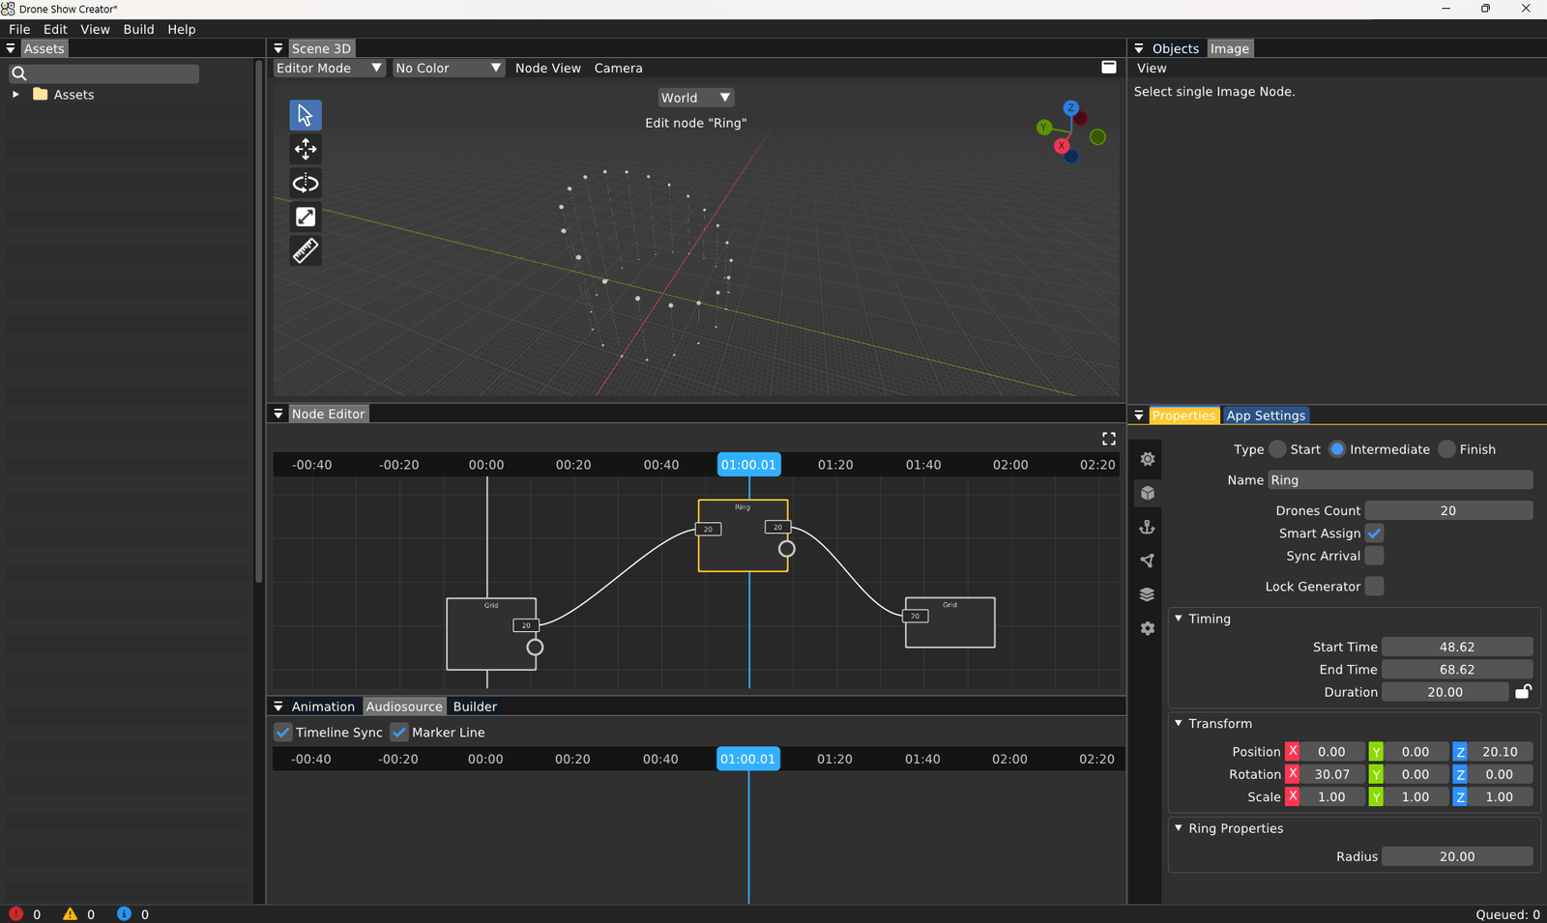This screenshot has height=923, width=1547.
Task: Switch to the App Settings tab
Action: coord(1267,415)
